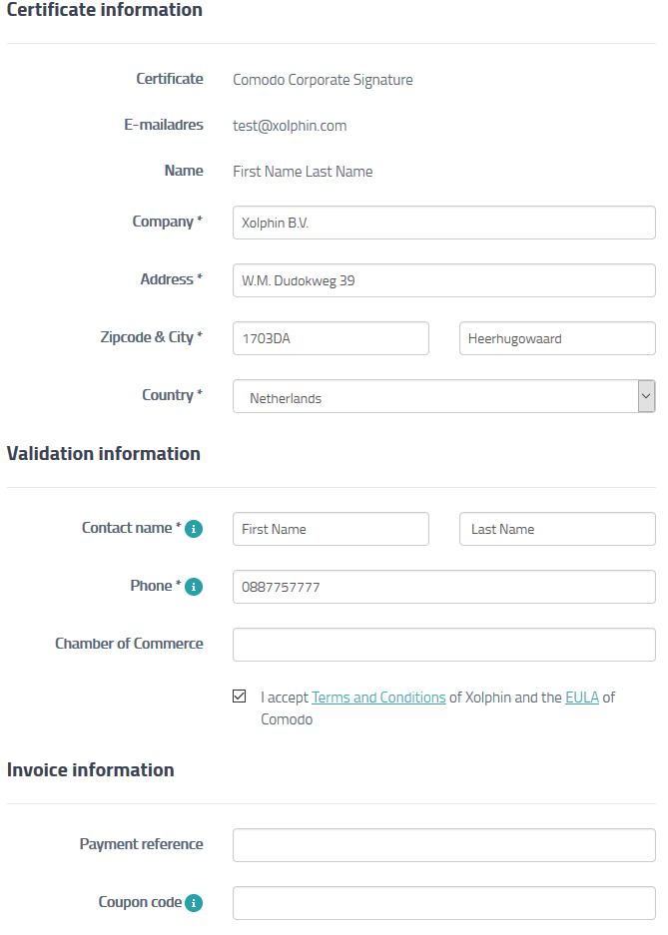Screen dimensions: 668x935
Task: Select the City field showing Heerhugowaard
Action: coord(556,338)
